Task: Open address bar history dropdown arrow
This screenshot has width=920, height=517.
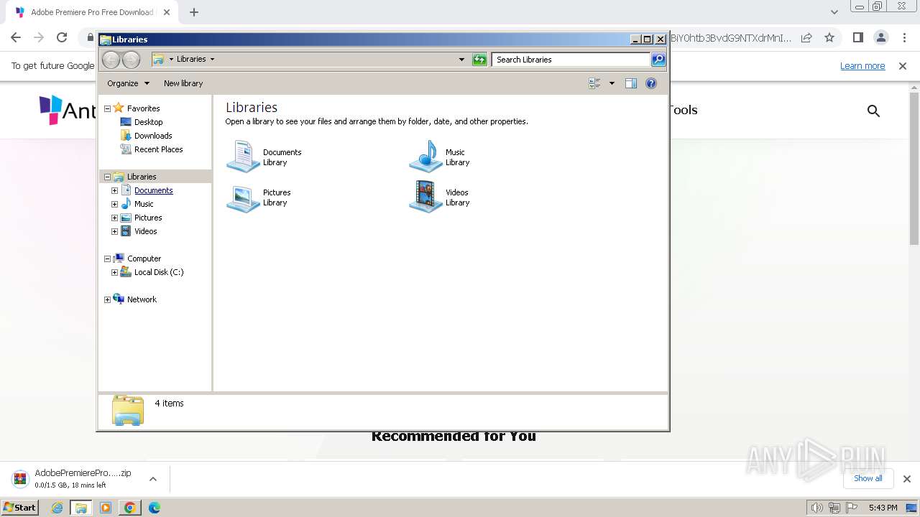Action: click(x=461, y=60)
